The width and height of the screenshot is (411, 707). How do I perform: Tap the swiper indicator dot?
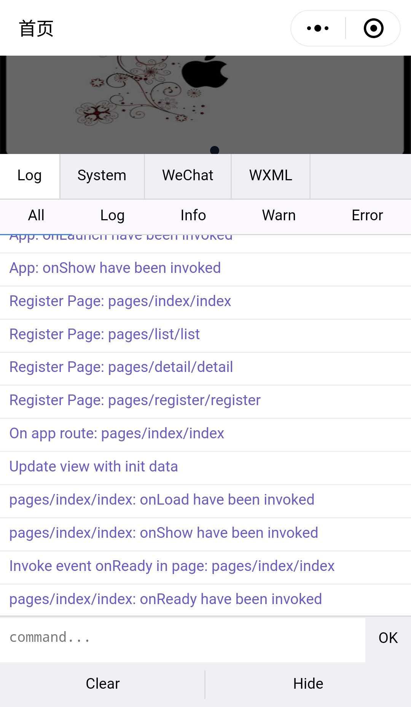pos(215,150)
